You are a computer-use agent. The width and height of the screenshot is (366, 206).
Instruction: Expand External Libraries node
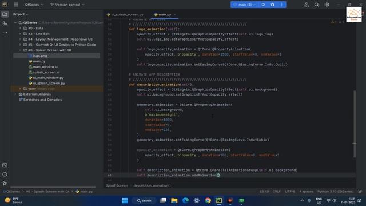coord(15,94)
